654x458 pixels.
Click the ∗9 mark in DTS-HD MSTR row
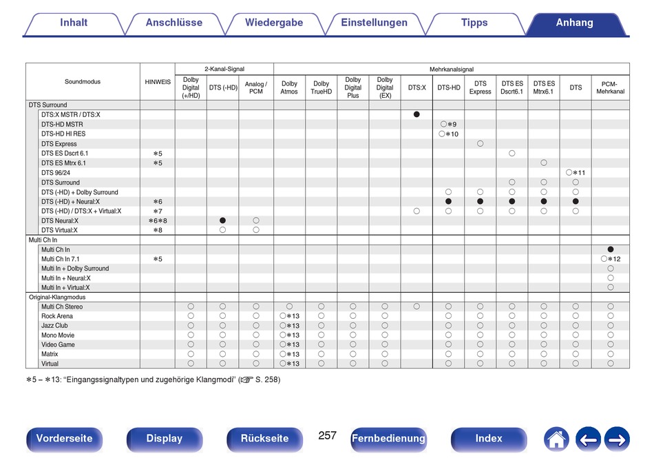click(x=452, y=124)
